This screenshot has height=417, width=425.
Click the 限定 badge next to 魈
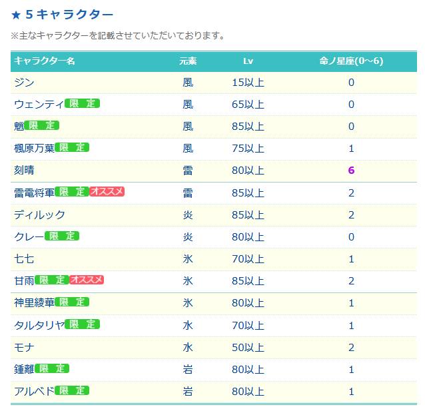42,125
